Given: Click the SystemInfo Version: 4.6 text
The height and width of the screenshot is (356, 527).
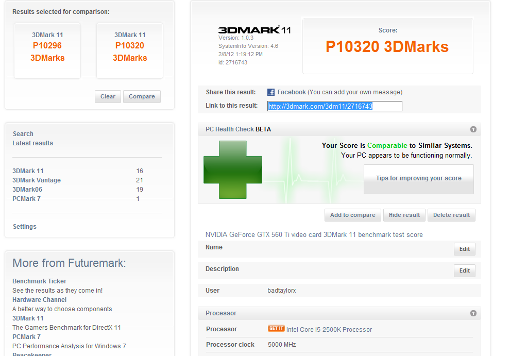Looking at the screenshot, I should [248, 46].
